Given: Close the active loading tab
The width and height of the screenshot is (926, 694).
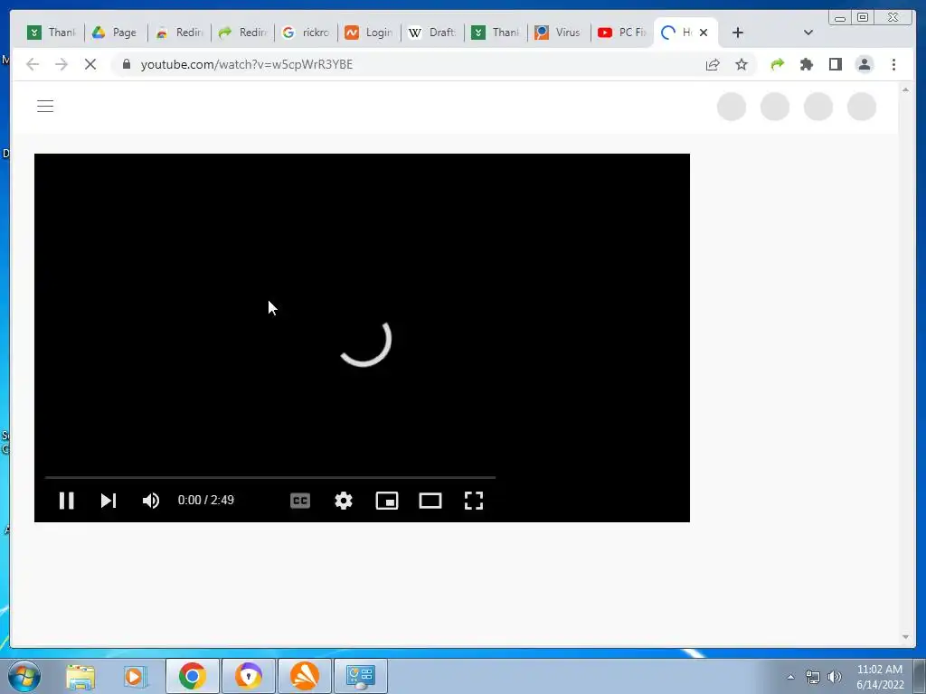Looking at the screenshot, I should (x=704, y=33).
